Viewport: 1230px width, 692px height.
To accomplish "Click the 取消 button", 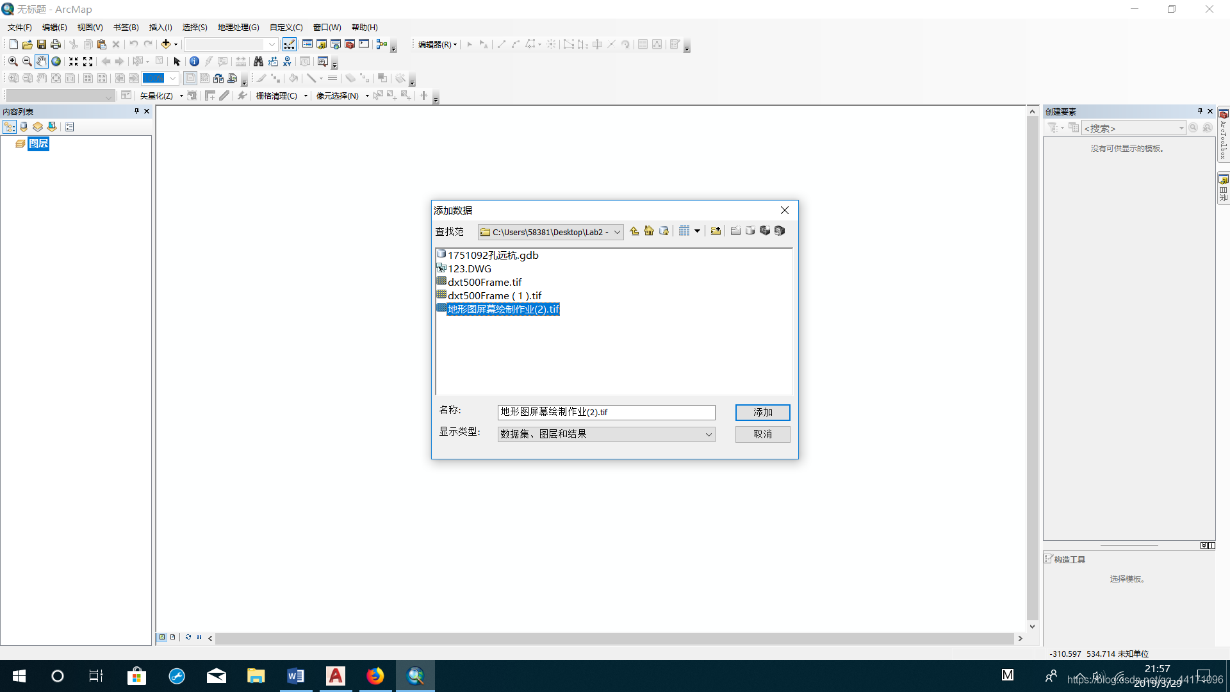I will click(x=762, y=434).
